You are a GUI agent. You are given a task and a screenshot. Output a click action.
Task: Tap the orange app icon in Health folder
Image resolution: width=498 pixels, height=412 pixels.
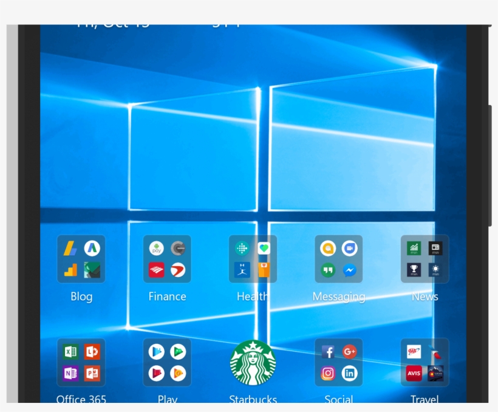[264, 270]
